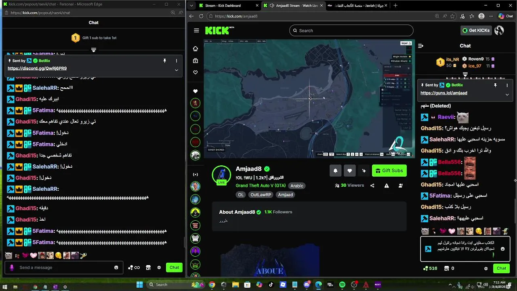517x291 pixels.
Task: Focus Send a message field in popout
Action: 64,268
